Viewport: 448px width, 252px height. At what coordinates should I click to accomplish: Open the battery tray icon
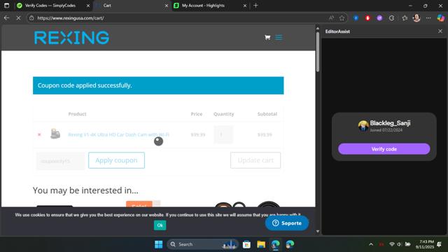coord(407,244)
